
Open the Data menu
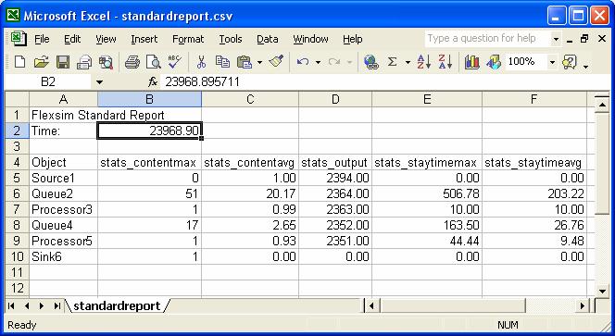pyautogui.click(x=267, y=39)
